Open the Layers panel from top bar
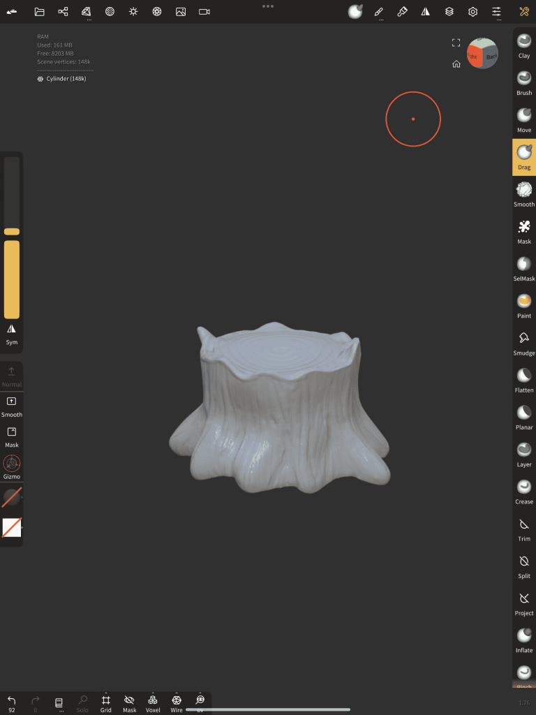Screen dimensions: 536x715 (449, 12)
